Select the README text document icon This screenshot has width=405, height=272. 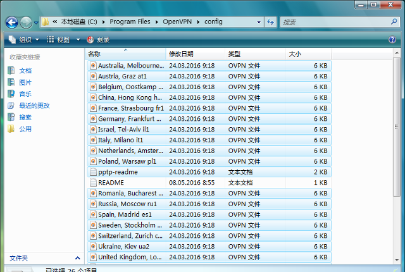click(x=93, y=182)
